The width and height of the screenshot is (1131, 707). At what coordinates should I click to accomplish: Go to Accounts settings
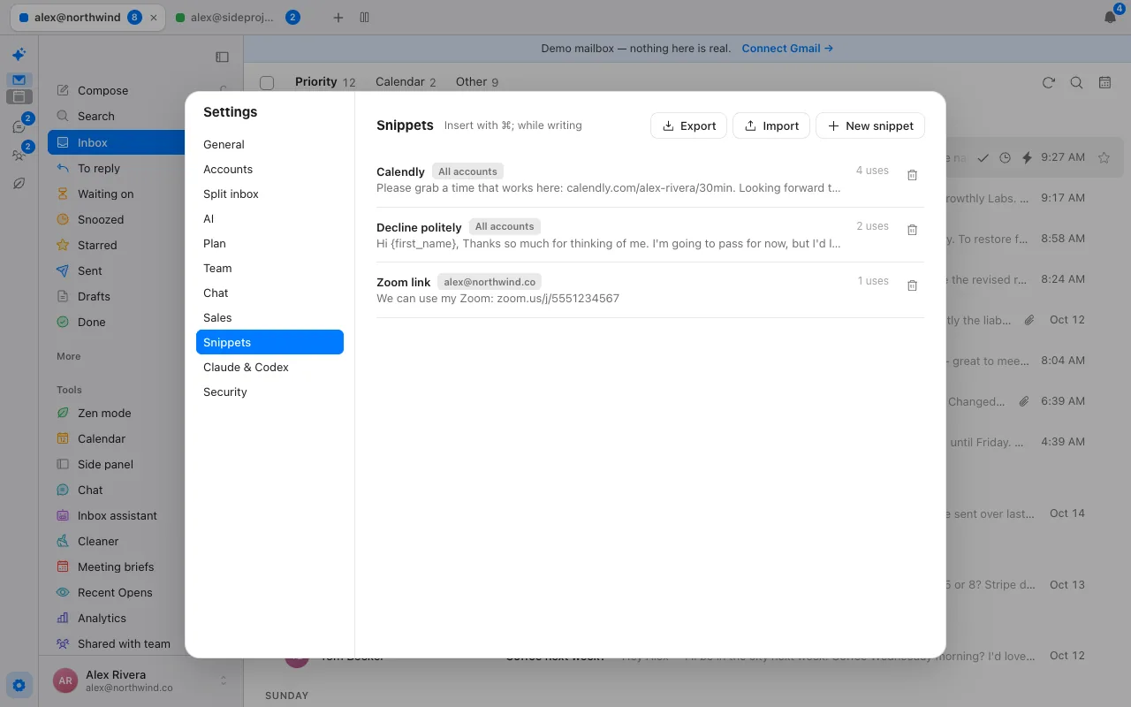click(x=269, y=169)
